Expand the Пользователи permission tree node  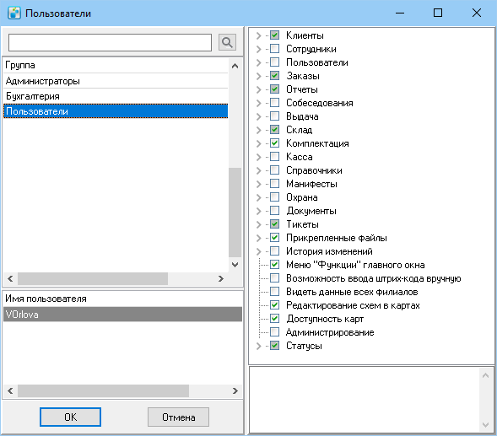pos(259,62)
